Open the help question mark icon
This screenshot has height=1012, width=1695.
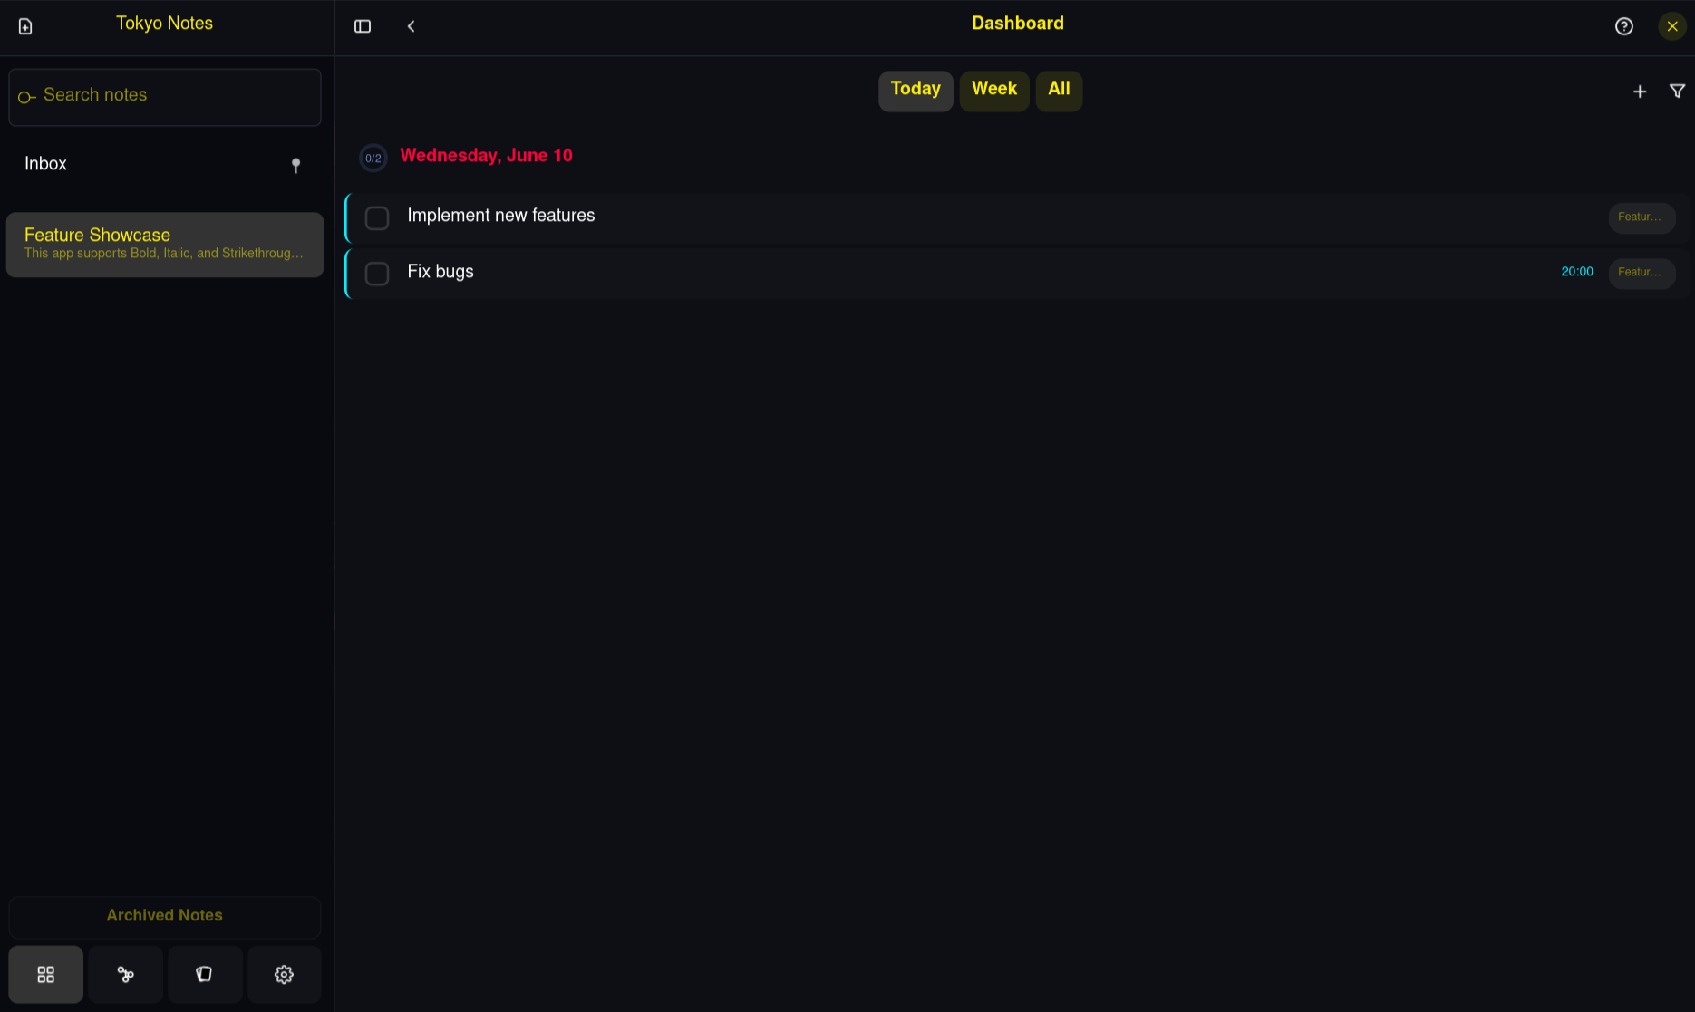click(1624, 26)
